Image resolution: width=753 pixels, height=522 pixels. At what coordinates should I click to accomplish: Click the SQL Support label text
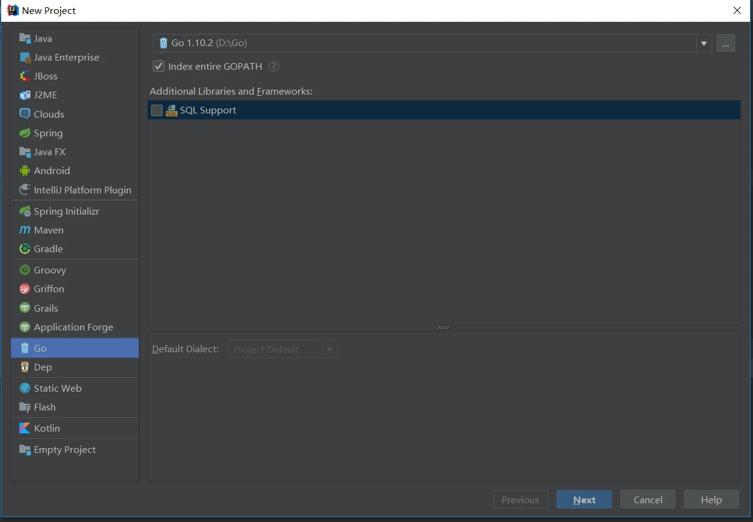point(208,110)
